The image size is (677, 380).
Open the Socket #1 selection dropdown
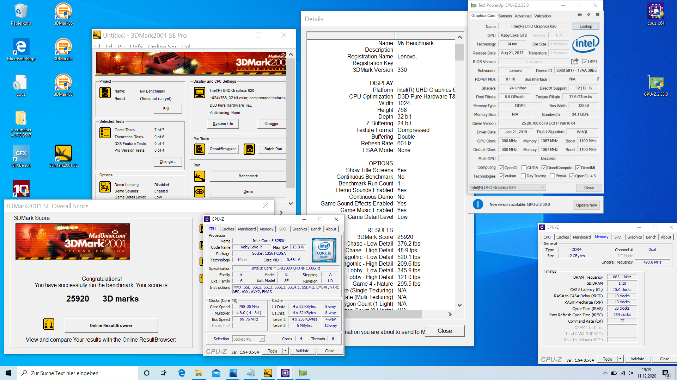[x=249, y=339]
